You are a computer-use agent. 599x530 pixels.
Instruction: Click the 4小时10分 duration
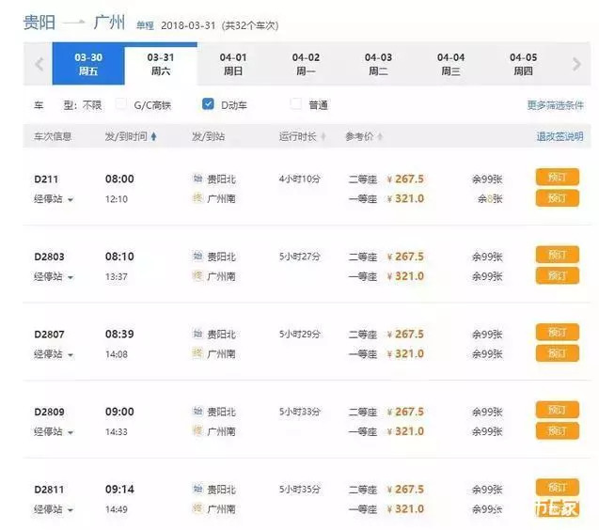tap(299, 179)
